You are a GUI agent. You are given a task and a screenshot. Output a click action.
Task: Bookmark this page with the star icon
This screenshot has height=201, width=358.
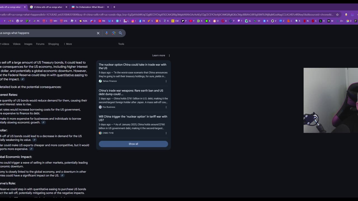[x=337, y=15]
